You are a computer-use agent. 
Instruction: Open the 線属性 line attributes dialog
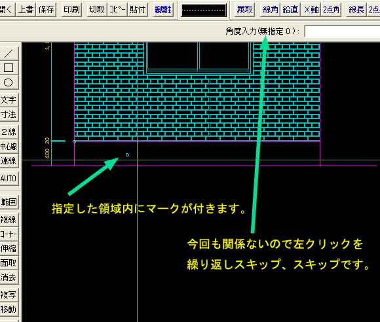tap(163, 9)
